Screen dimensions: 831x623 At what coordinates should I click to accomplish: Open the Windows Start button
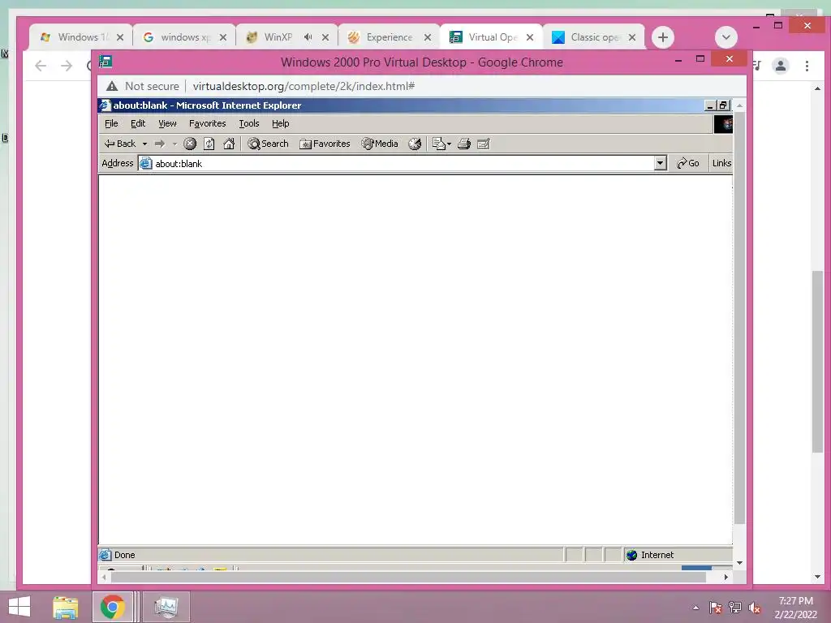[x=19, y=607]
